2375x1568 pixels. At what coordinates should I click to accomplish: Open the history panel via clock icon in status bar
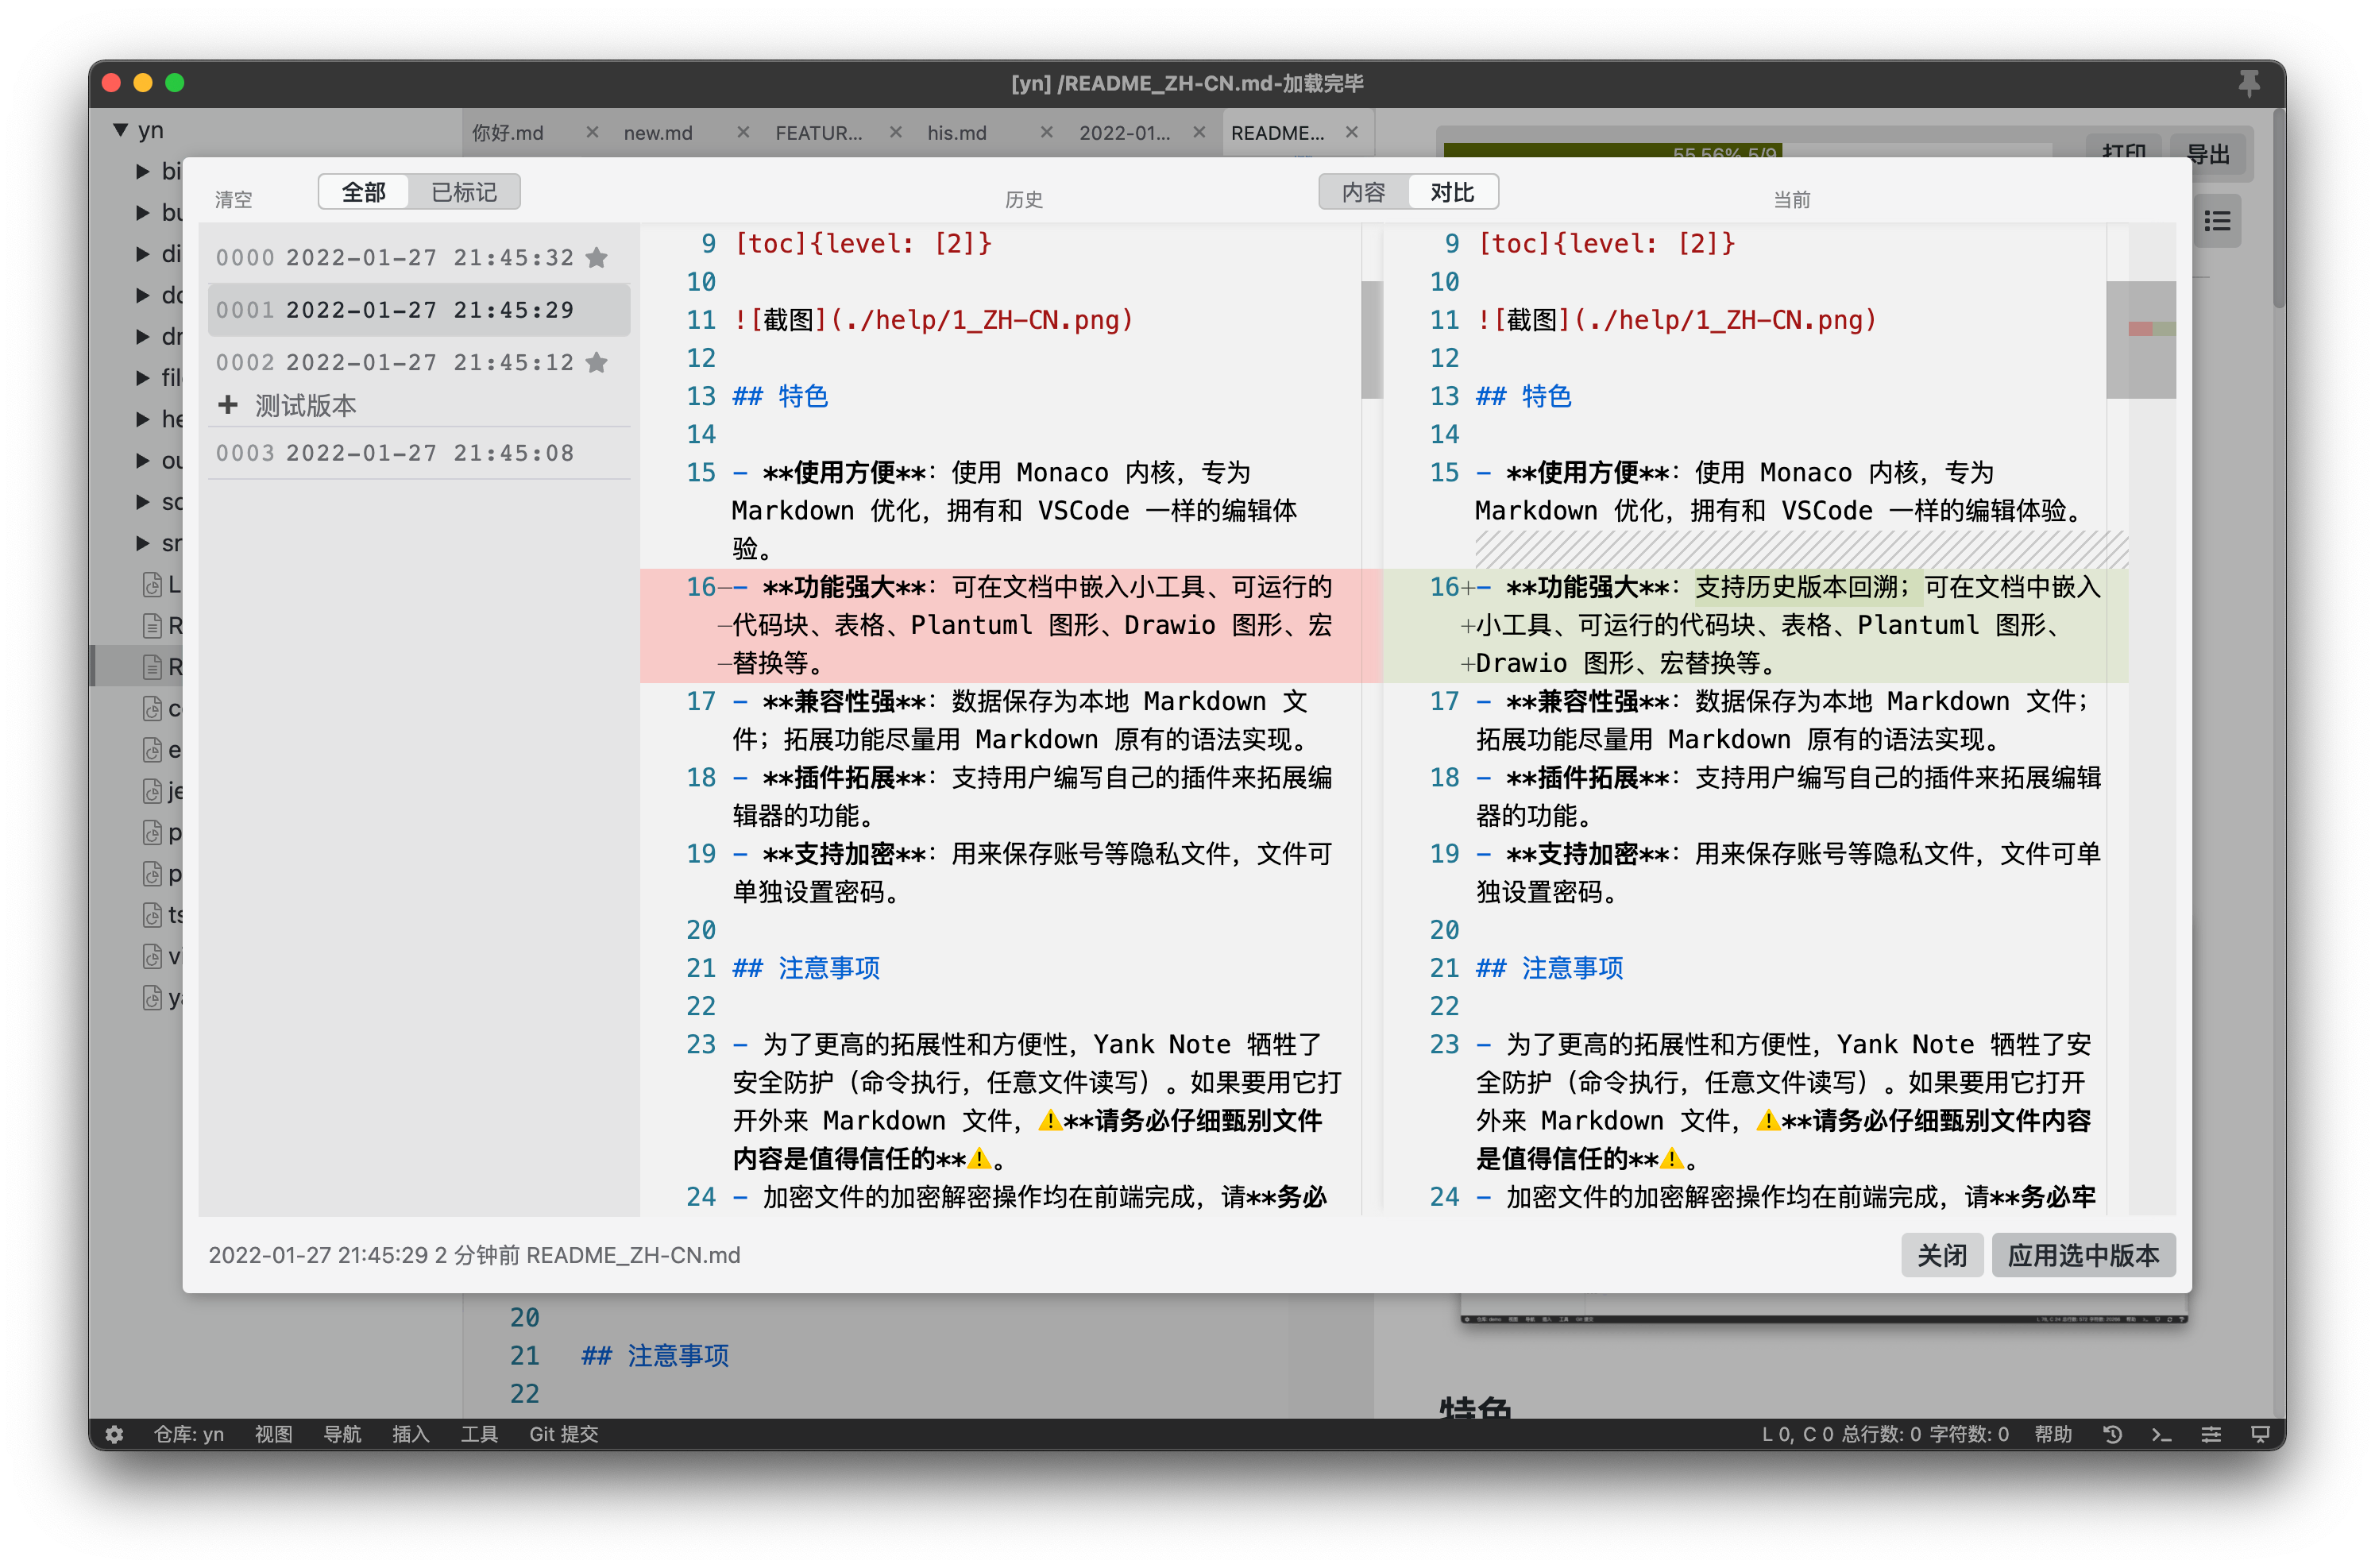pos(2113,1434)
